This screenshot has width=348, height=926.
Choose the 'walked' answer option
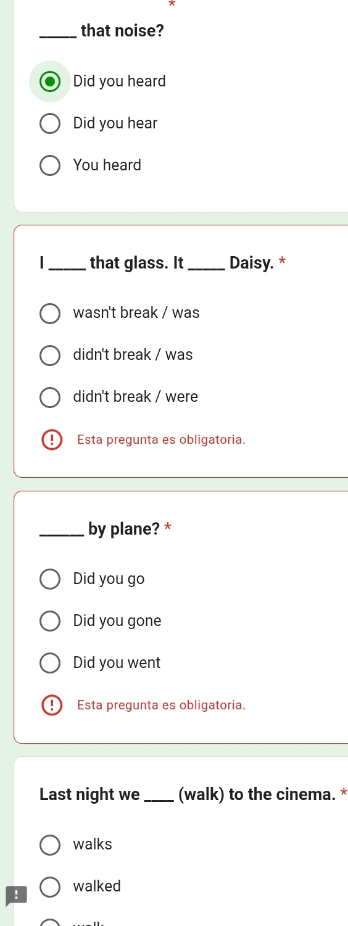click(50, 886)
